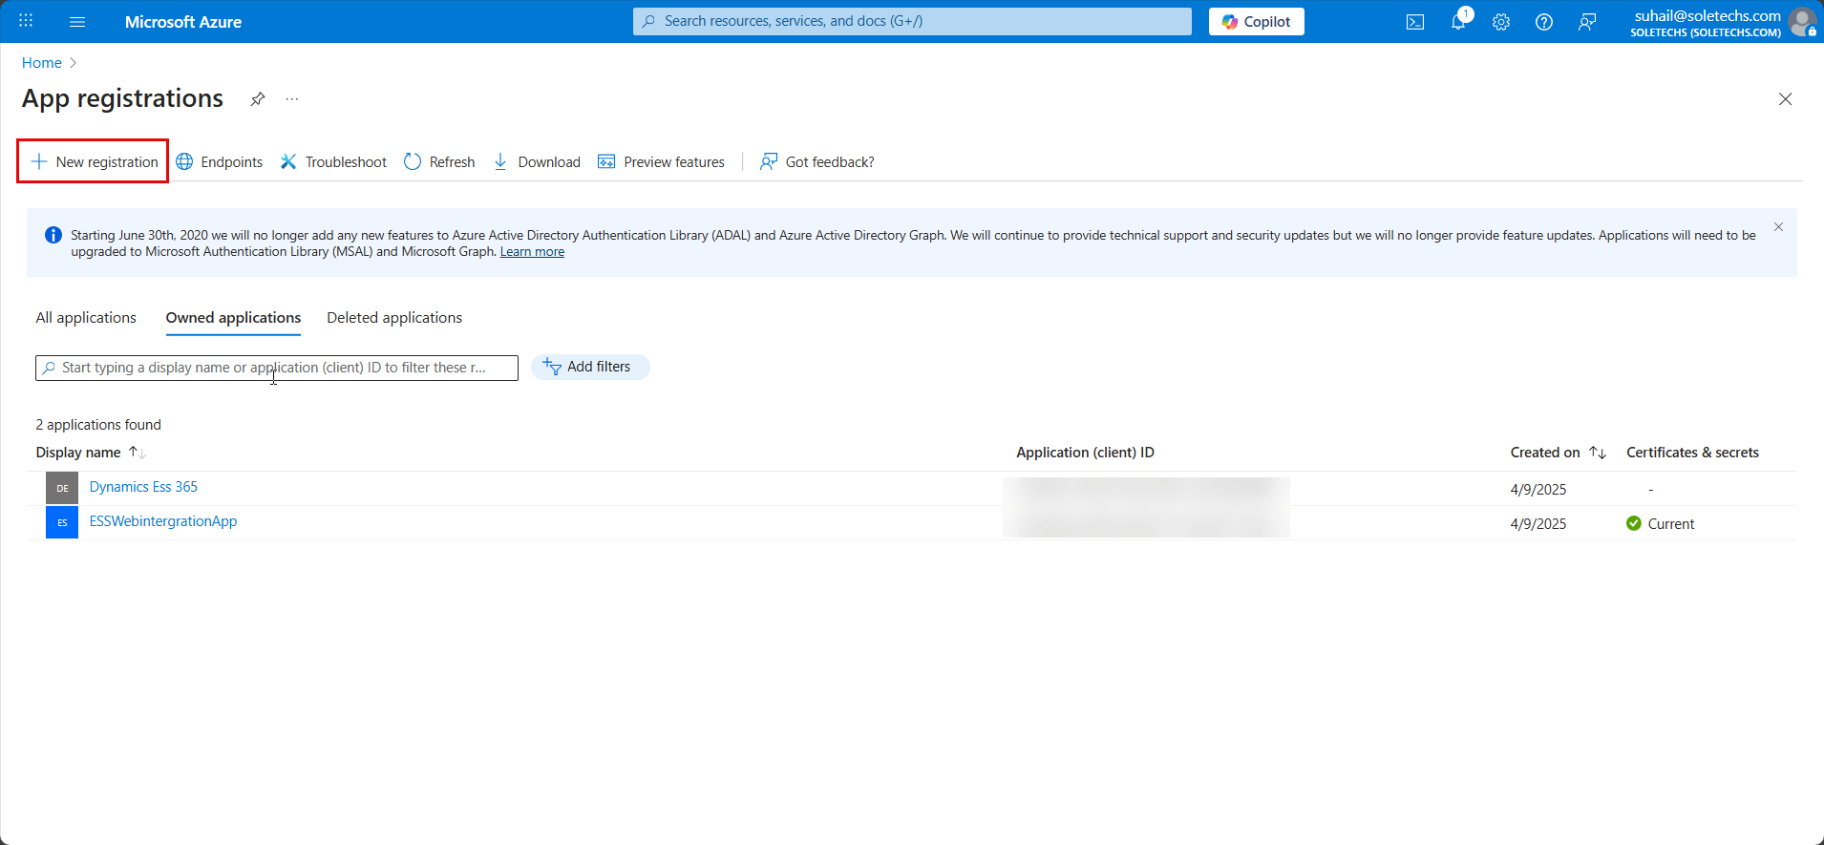Open Preview features
This screenshot has height=845, width=1824.
pos(661,162)
